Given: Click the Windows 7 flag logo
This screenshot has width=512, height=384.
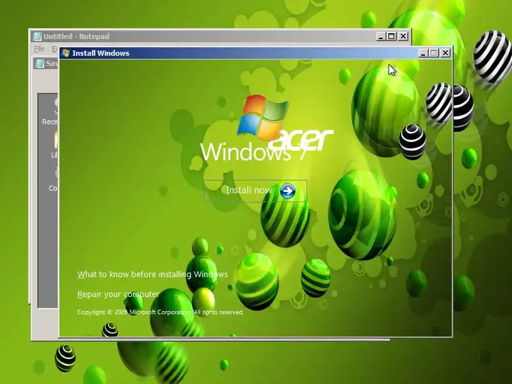Looking at the screenshot, I should pos(263,116).
